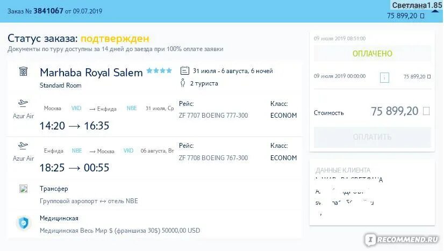The image size is (444, 251).
Task: Click the hotel building icon
Action: coord(23,71)
